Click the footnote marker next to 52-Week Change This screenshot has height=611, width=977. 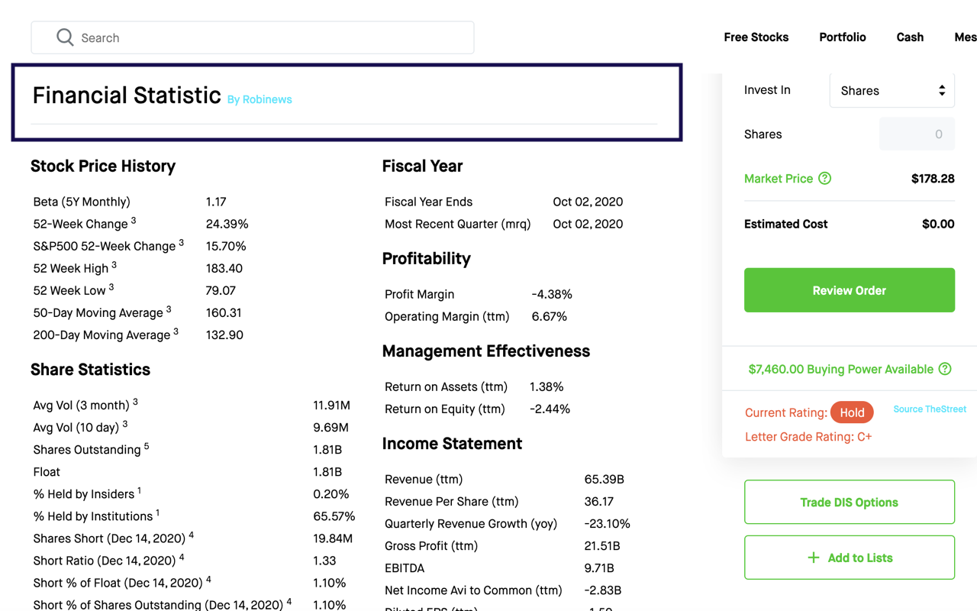click(x=134, y=219)
